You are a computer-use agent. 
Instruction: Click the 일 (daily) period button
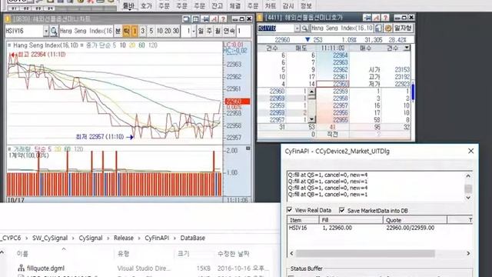click(201, 31)
